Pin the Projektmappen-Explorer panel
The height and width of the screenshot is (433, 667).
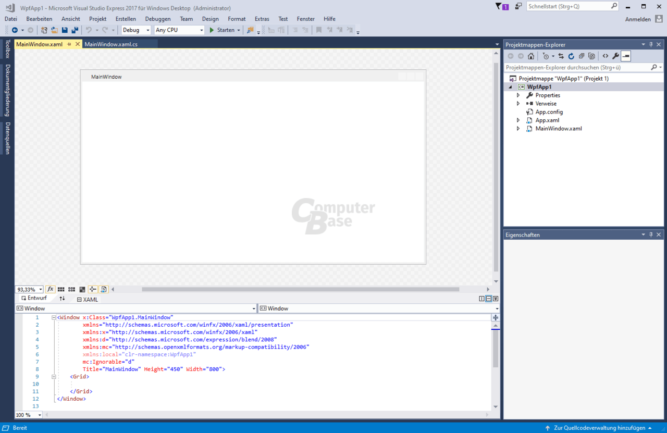[x=650, y=44]
